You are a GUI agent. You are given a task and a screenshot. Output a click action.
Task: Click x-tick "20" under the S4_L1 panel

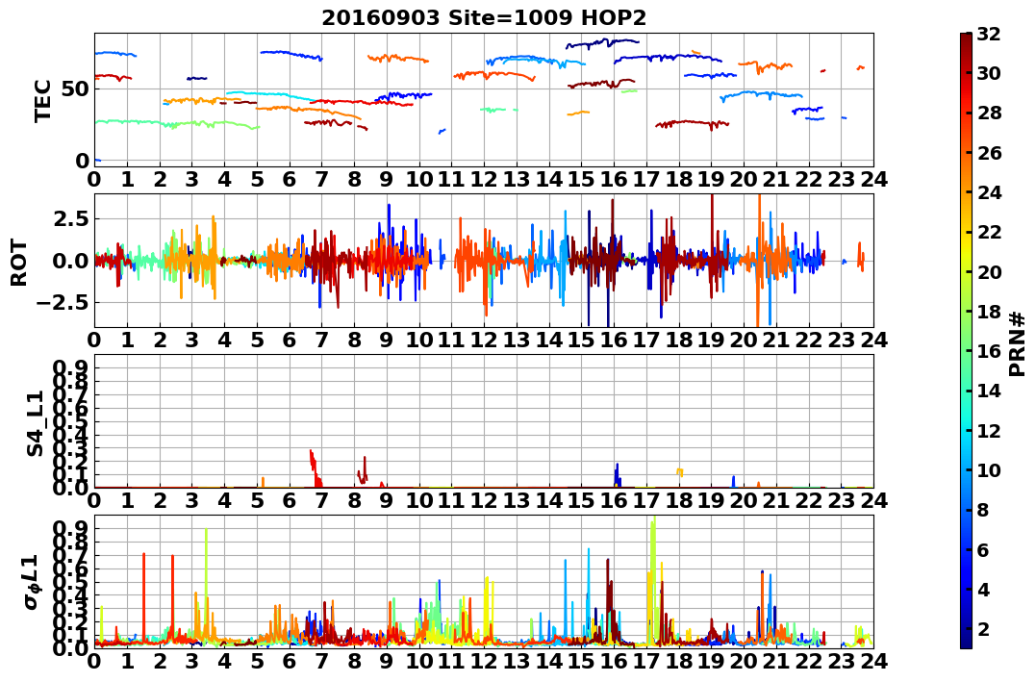tap(744, 501)
